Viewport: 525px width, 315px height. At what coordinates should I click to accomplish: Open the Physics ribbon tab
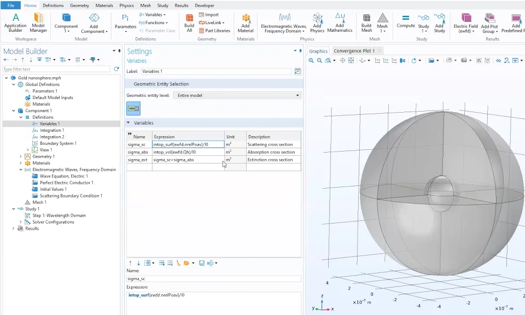click(126, 5)
